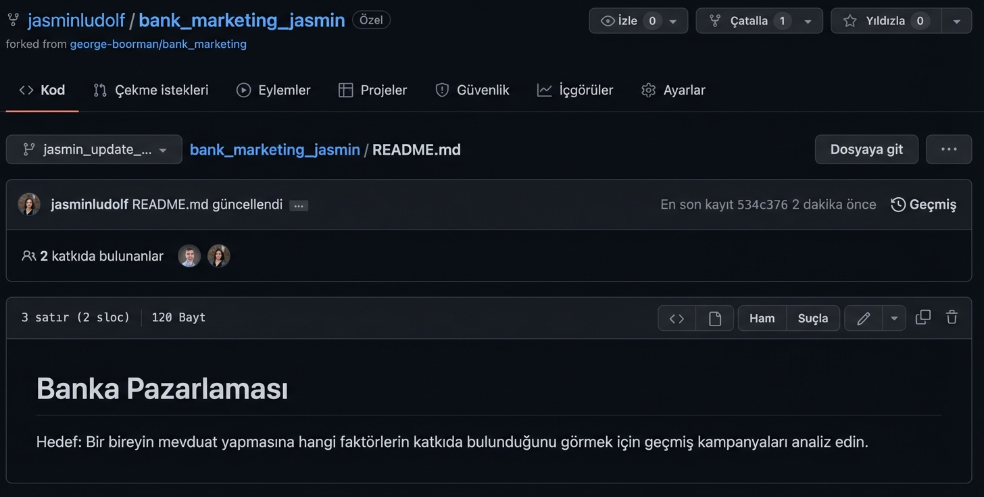
Task: Open the george-boorman/bank_marketing source link
Action: click(158, 44)
